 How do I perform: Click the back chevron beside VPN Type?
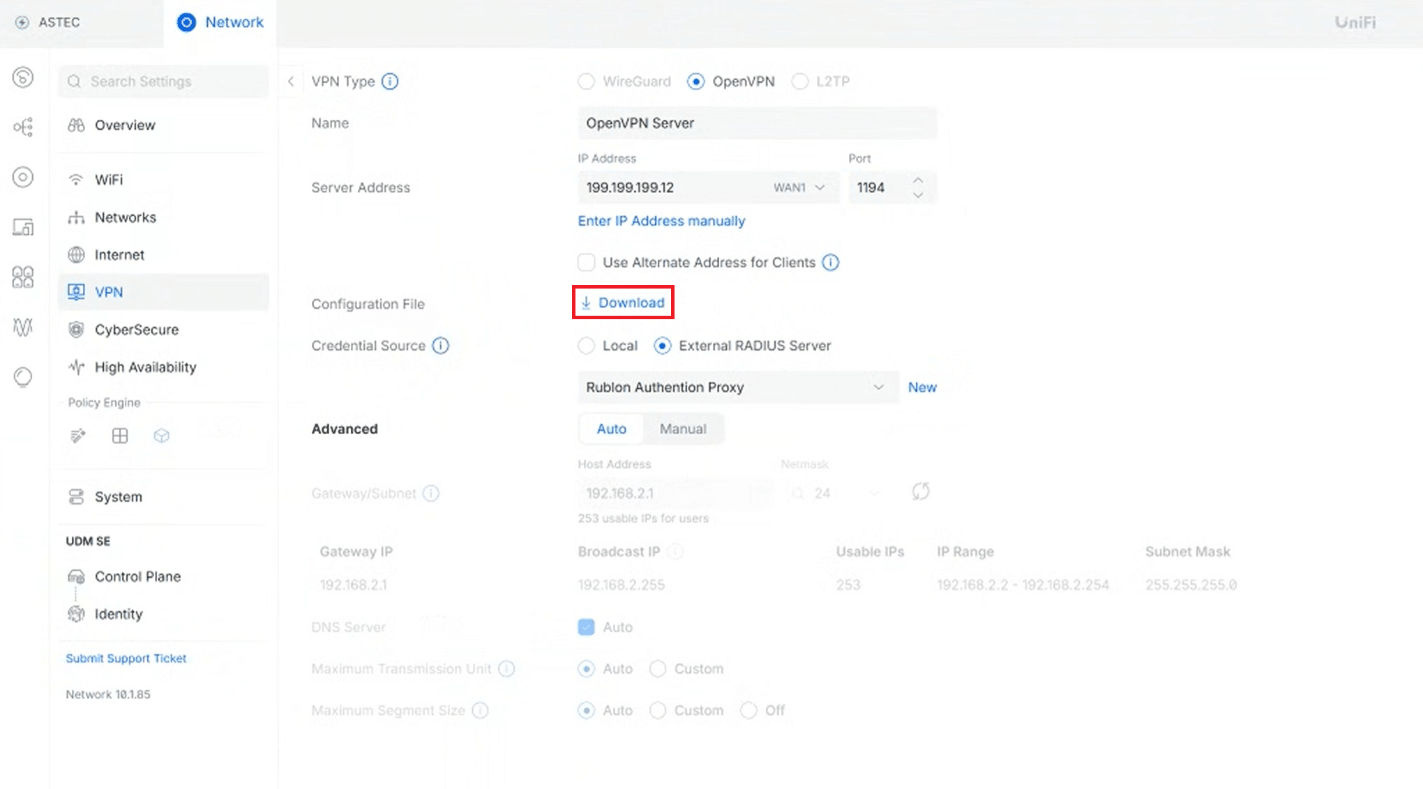pyautogui.click(x=291, y=82)
